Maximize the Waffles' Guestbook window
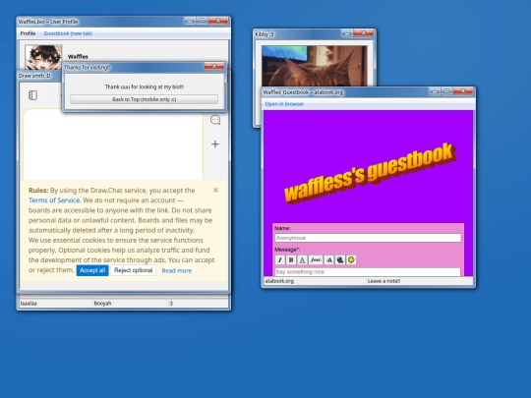The height and width of the screenshot is (398, 531). tap(446, 91)
